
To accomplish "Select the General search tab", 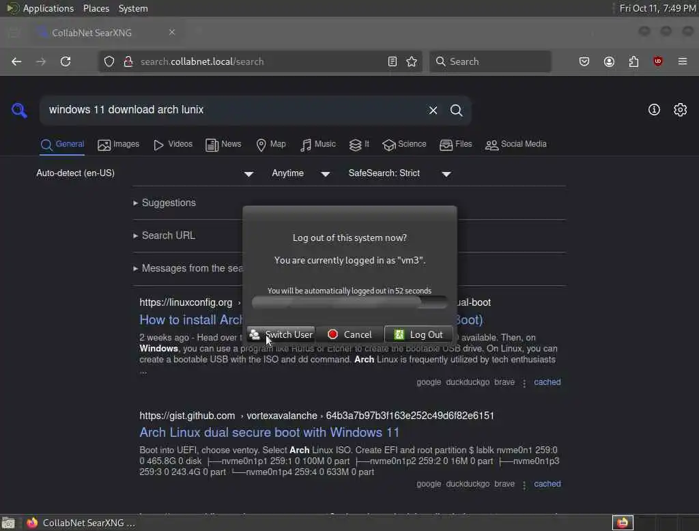I will [x=62, y=145].
